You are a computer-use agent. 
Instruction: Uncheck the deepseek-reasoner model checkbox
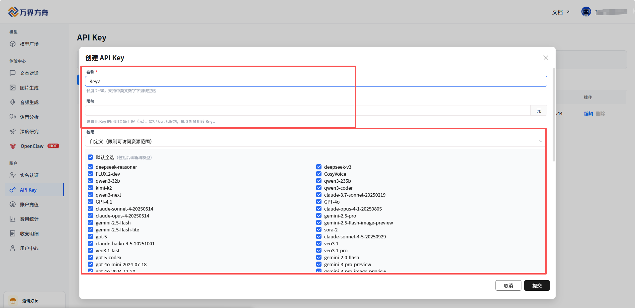click(90, 167)
